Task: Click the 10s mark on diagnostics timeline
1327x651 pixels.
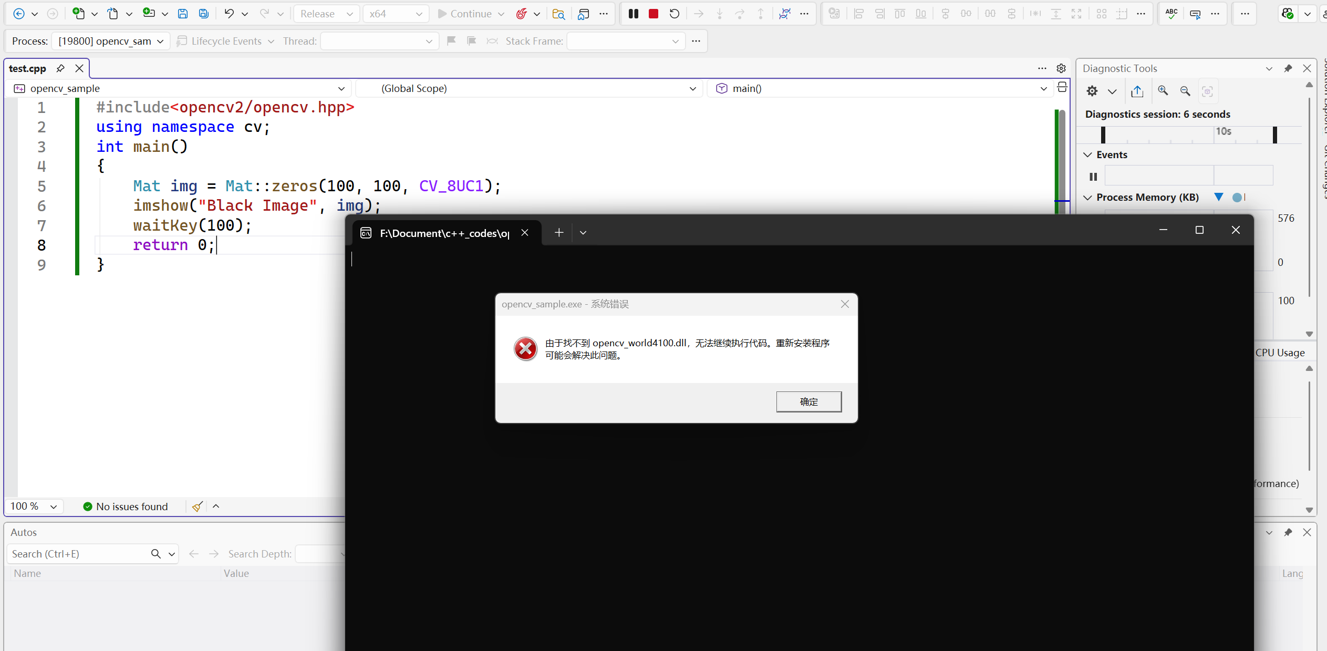Action: coord(1223,131)
